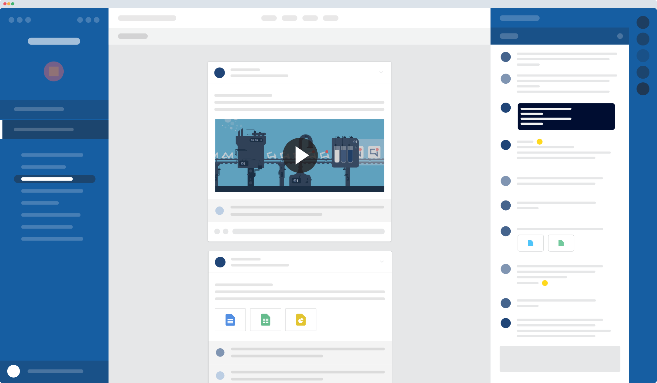Viewport: 657px width, 383px height.
Task: Click the top circle in far-right rail
Action: tap(643, 22)
